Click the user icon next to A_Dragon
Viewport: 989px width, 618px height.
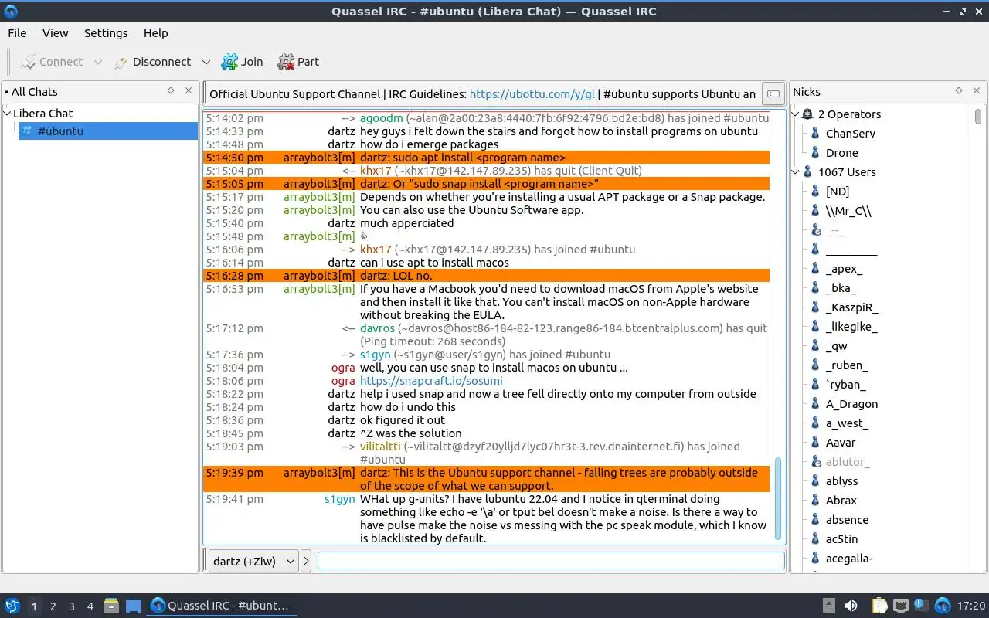(x=815, y=404)
